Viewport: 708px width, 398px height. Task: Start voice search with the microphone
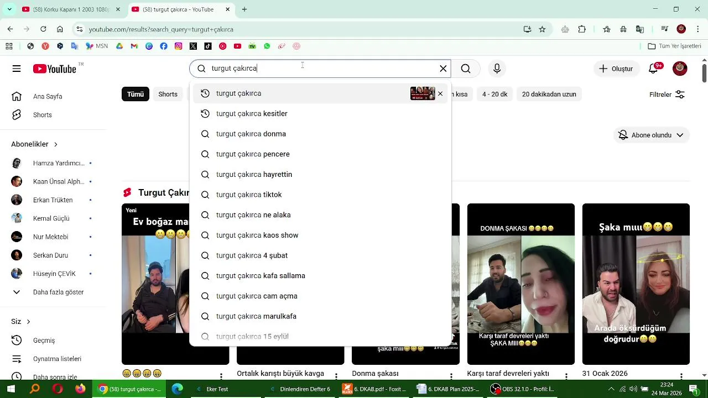497,69
